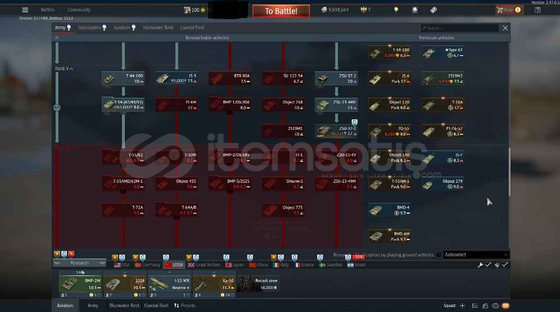Focus the vehicle search field
Image resolution: width=560 pixels, height=312 pixels.
tap(459, 28)
